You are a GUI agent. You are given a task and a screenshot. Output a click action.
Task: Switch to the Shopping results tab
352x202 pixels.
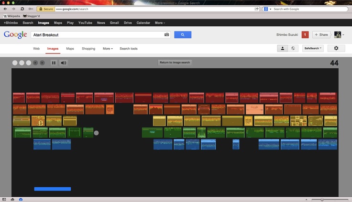88,49
